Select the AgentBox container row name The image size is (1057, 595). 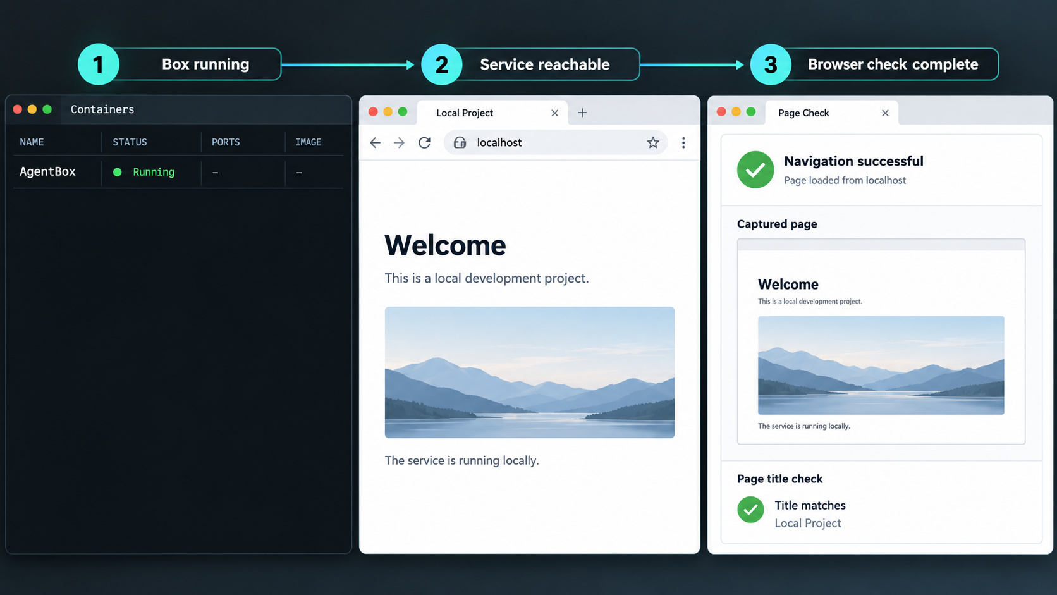[x=47, y=171]
